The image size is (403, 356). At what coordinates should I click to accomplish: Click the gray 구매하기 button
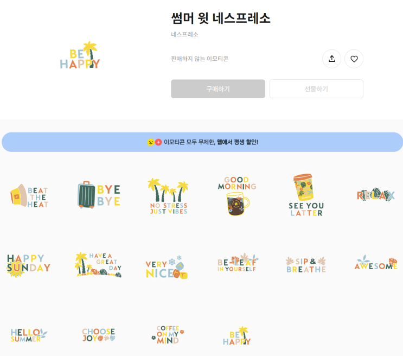[218, 89]
